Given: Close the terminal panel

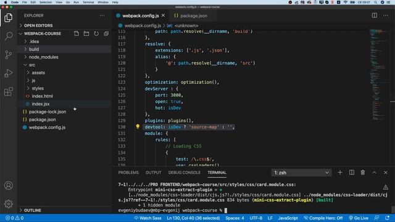Looking at the screenshot, I should (x=385, y=173).
